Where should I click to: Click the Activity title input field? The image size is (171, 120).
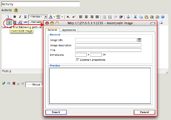[41, 4]
